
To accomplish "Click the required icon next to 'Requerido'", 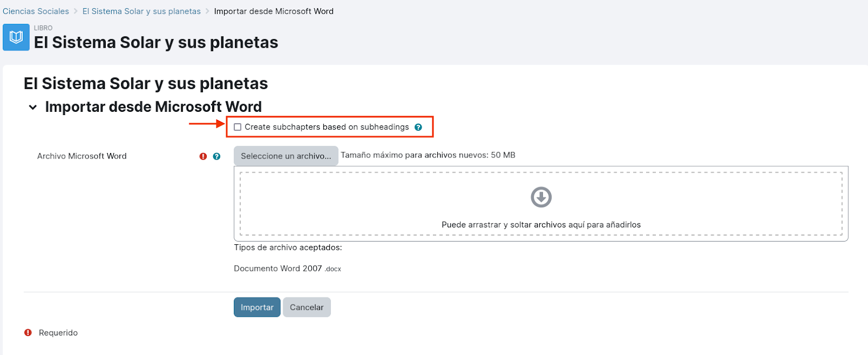I will pyautogui.click(x=28, y=333).
